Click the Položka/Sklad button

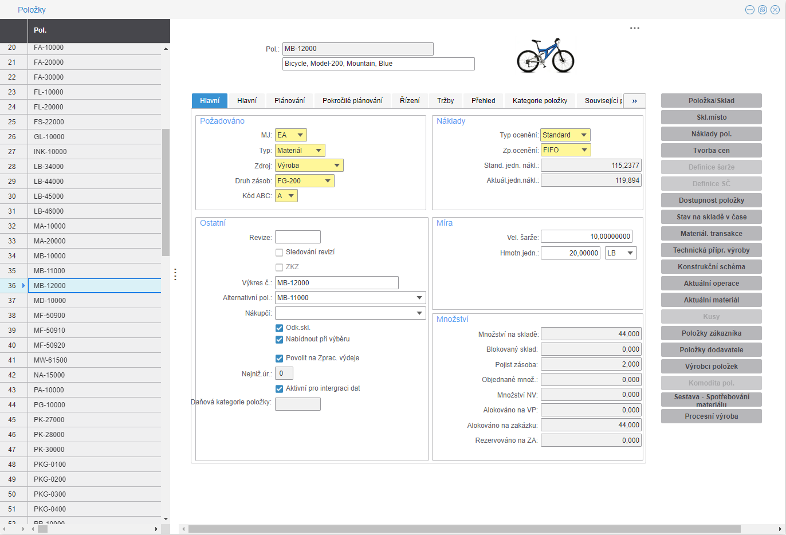[x=711, y=101]
